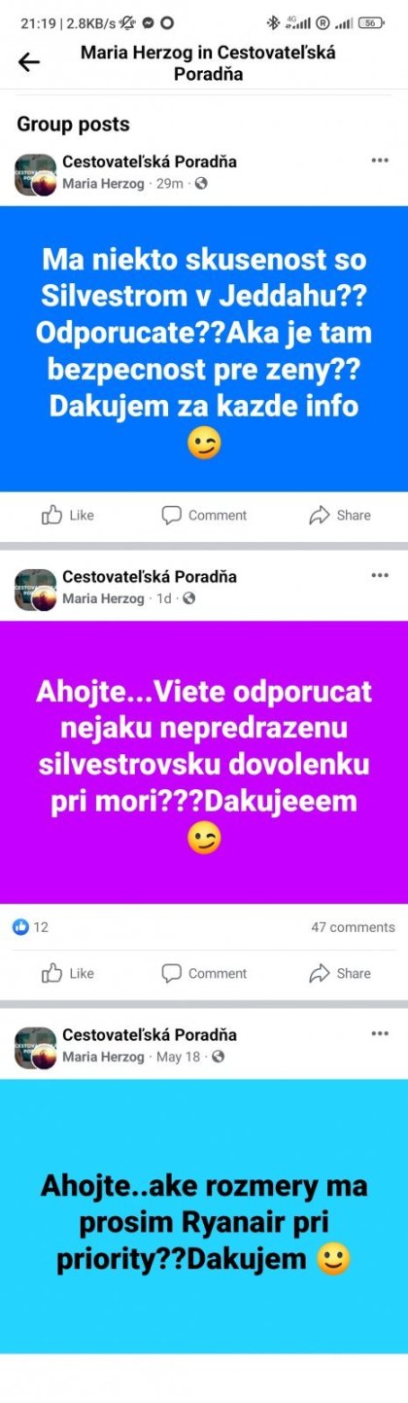This screenshot has height=1403, width=408.
Task: Tap the back arrow in the header
Action: point(29,62)
